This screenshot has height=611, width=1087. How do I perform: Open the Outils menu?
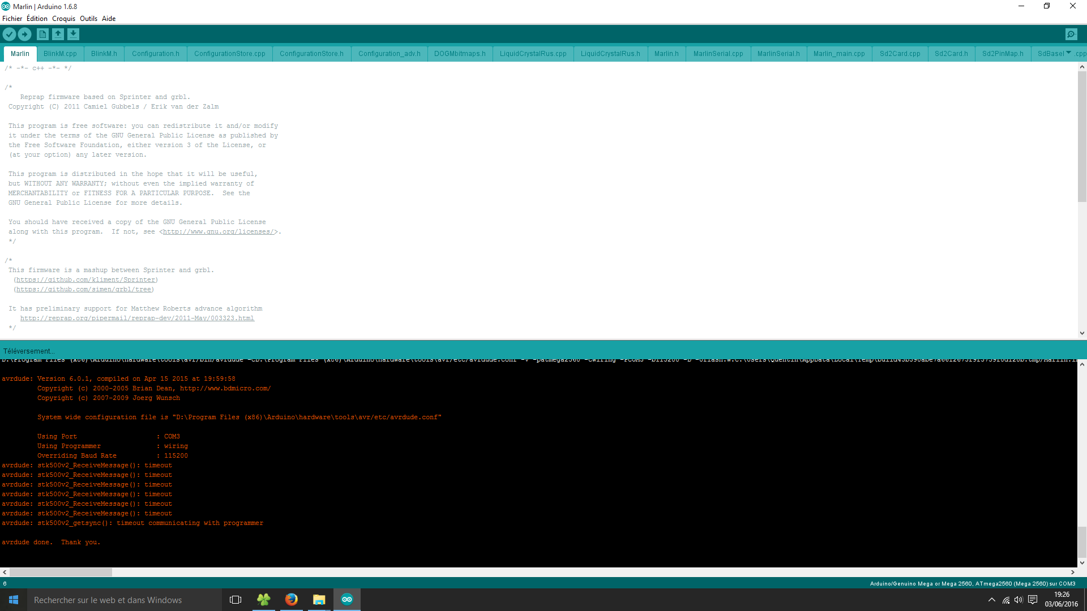point(88,19)
